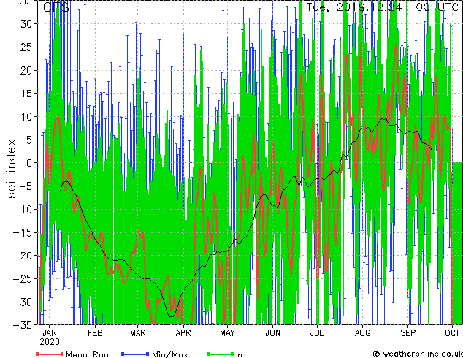
Task: Click the y-axis value '10'
Action: coord(26,117)
